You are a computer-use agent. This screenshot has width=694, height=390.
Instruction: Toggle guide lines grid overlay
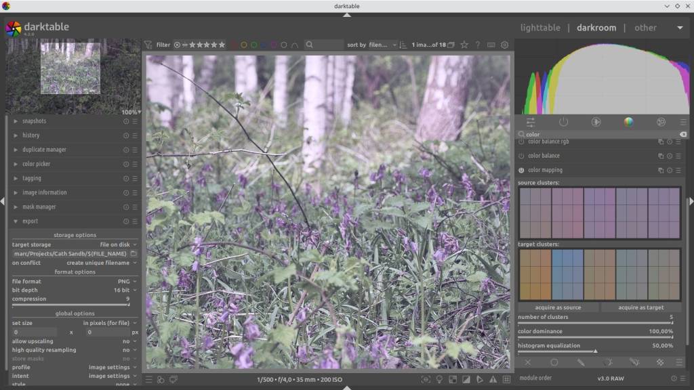pos(506,379)
